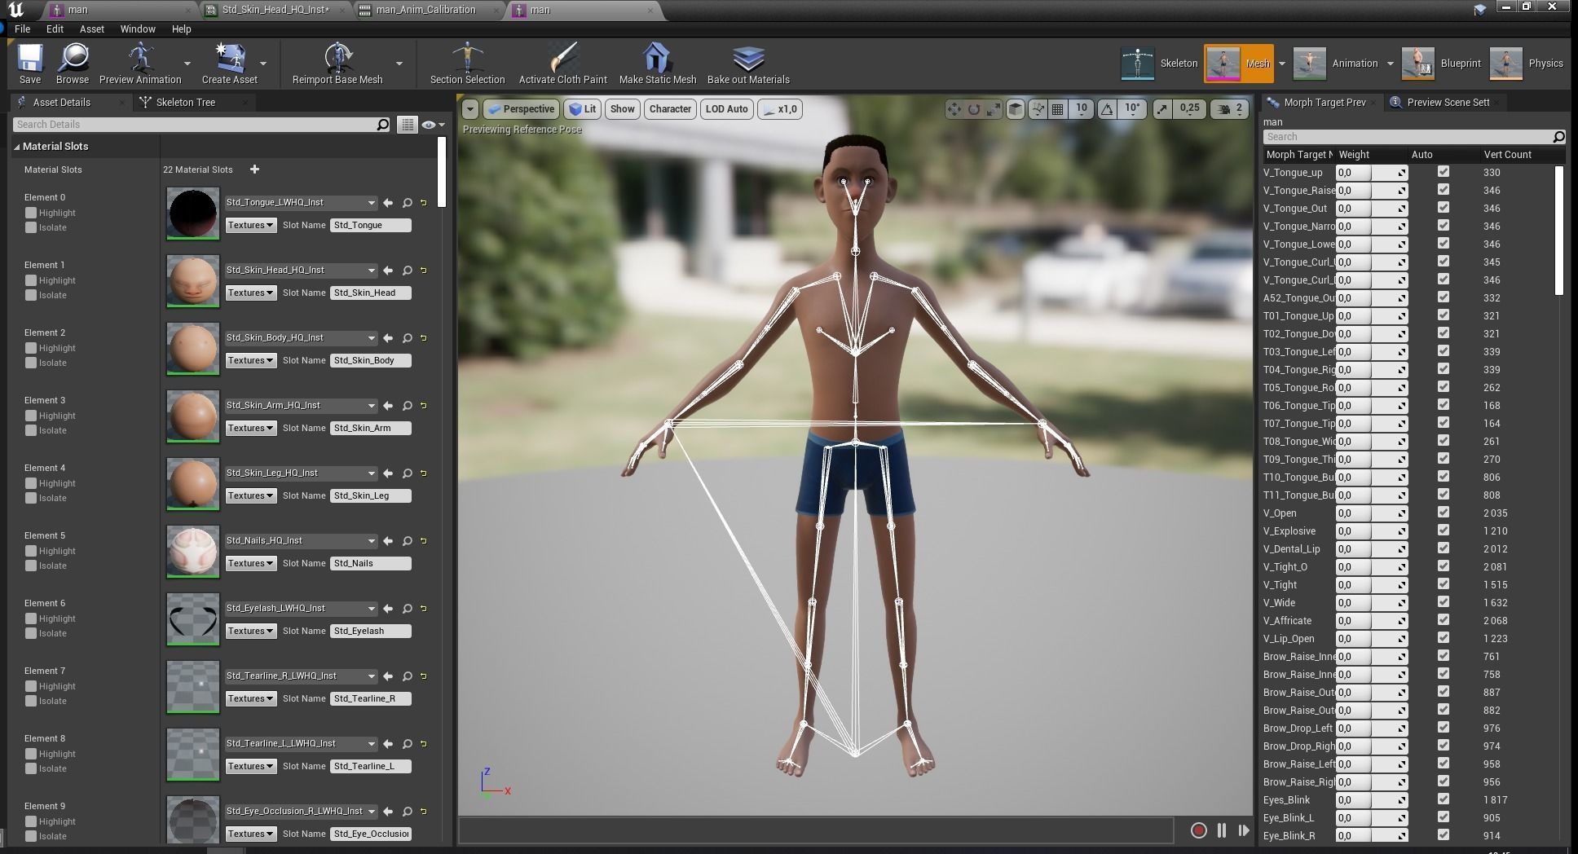This screenshot has width=1578, height=854.
Task: Click weight field for Brow_Drop_Left
Action: point(1371,729)
